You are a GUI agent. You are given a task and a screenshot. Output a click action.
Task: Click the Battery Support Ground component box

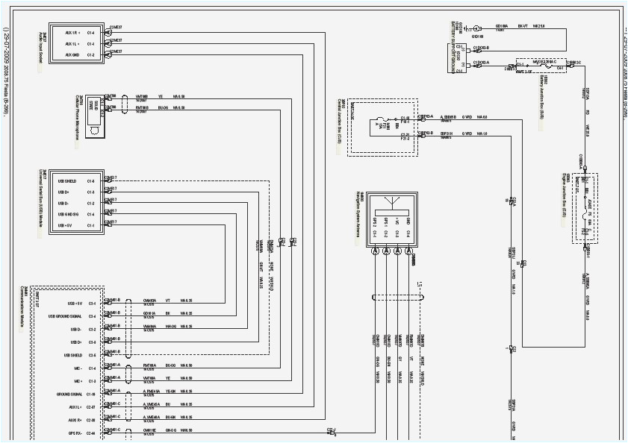tap(456, 59)
